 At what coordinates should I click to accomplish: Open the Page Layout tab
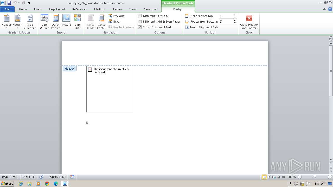pos(57,9)
